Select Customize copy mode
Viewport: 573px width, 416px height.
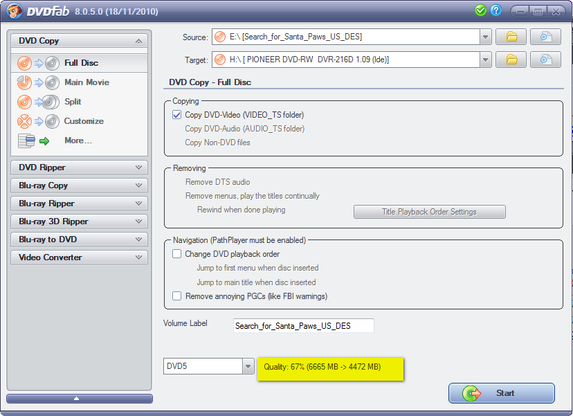pos(84,121)
